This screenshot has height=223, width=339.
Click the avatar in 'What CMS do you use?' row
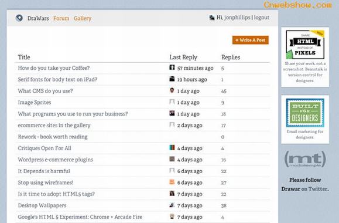click(172, 90)
